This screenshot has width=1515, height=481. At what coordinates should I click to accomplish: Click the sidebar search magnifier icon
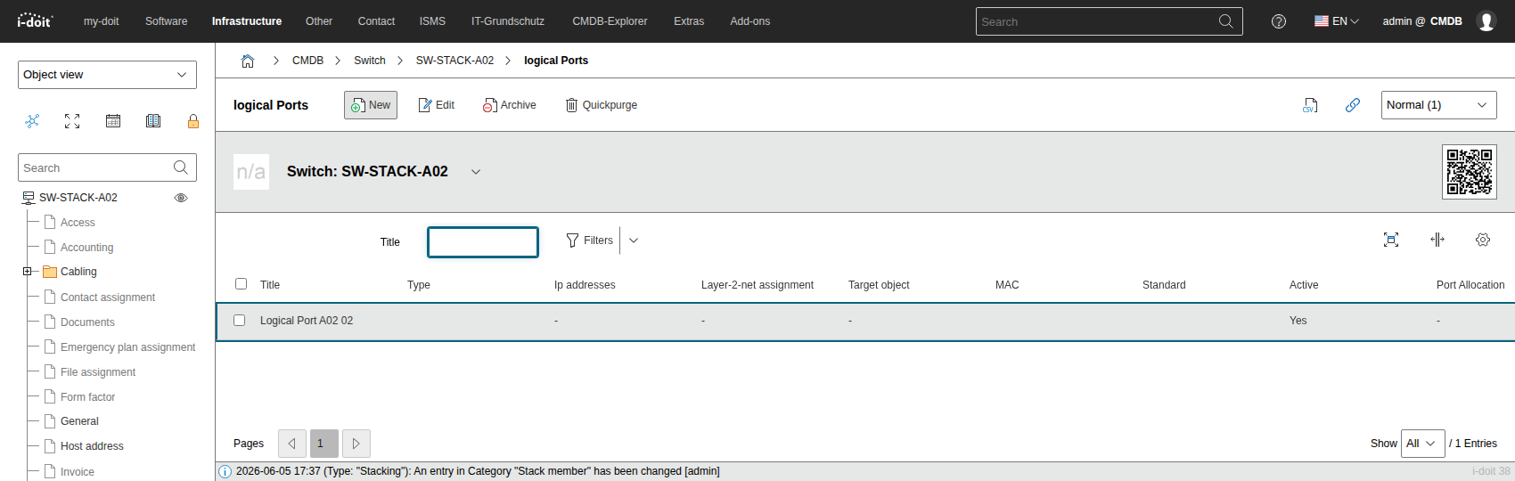click(181, 167)
